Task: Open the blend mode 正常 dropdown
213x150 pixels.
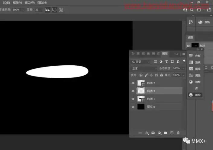Action: (x=144, y=68)
